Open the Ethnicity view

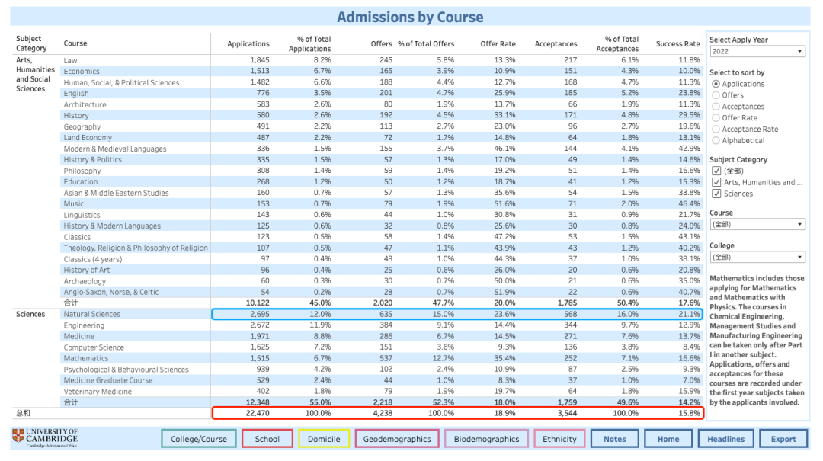559,439
